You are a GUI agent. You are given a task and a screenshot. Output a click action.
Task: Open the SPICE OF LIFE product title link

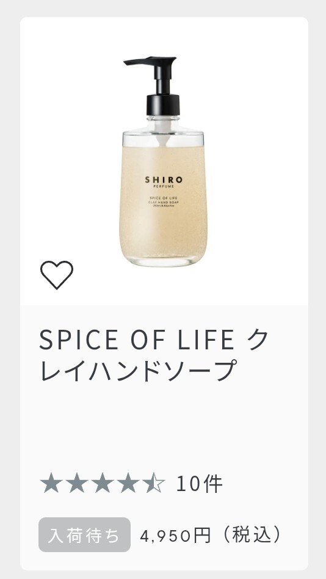point(154,340)
